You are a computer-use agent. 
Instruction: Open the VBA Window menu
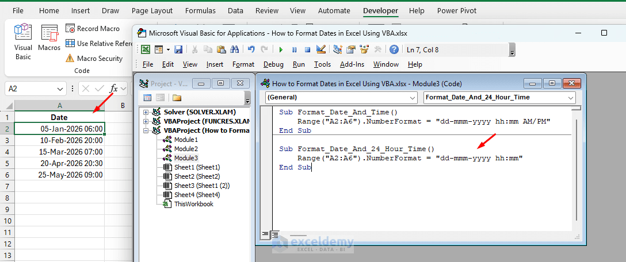386,64
